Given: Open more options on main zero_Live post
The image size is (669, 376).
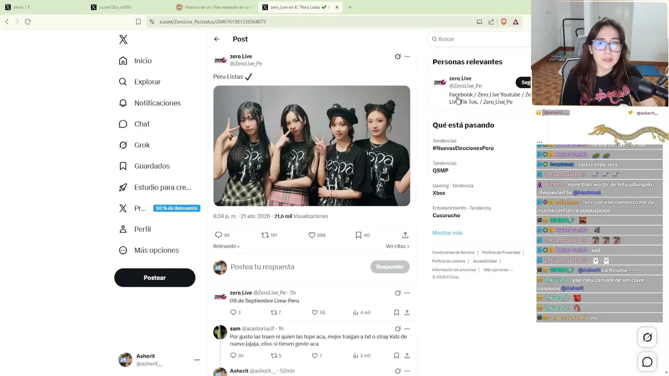Looking at the screenshot, I should (407, 56).
